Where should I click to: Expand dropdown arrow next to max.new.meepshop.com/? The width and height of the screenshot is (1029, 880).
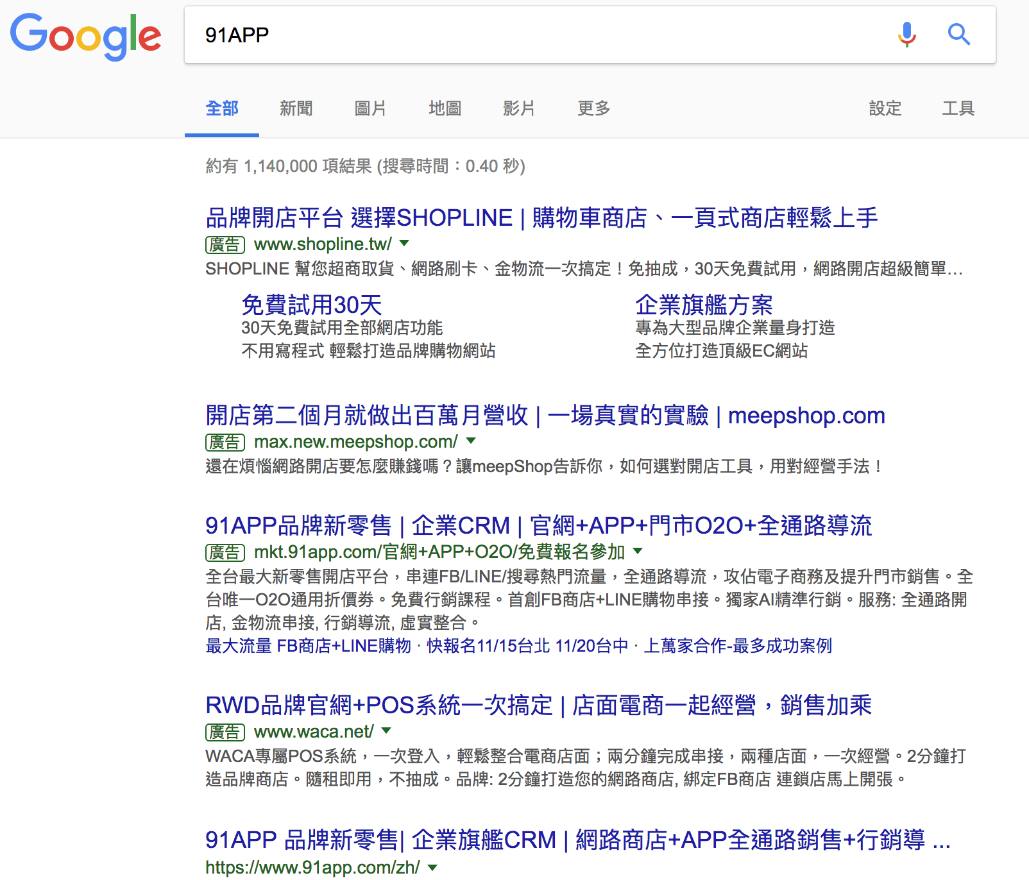click(x=471, y=441)
